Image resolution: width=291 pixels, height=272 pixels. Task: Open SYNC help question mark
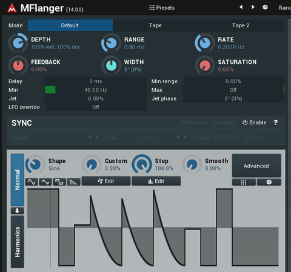click(276, 123)
